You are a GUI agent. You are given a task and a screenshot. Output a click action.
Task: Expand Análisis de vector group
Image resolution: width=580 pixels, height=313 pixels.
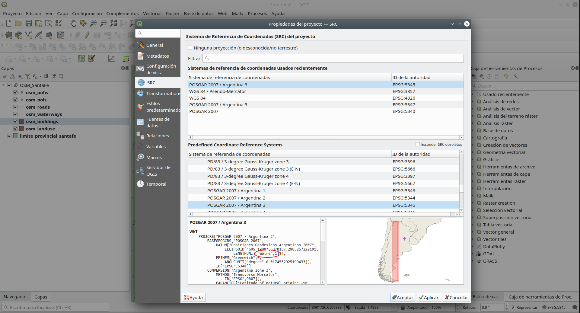473,109
